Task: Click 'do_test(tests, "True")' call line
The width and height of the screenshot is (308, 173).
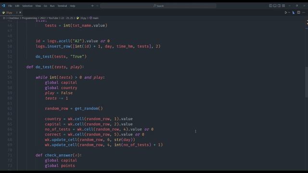Action: [x=61, y=57]
